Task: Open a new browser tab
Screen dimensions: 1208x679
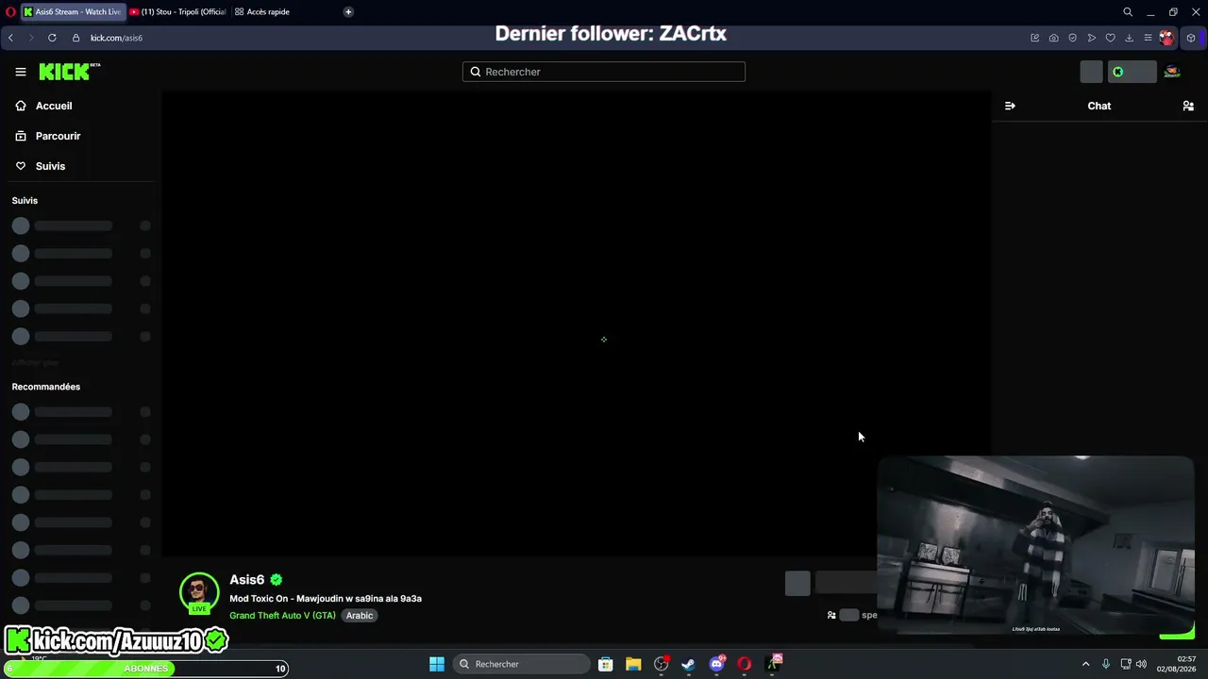Action: coord(348,12)
